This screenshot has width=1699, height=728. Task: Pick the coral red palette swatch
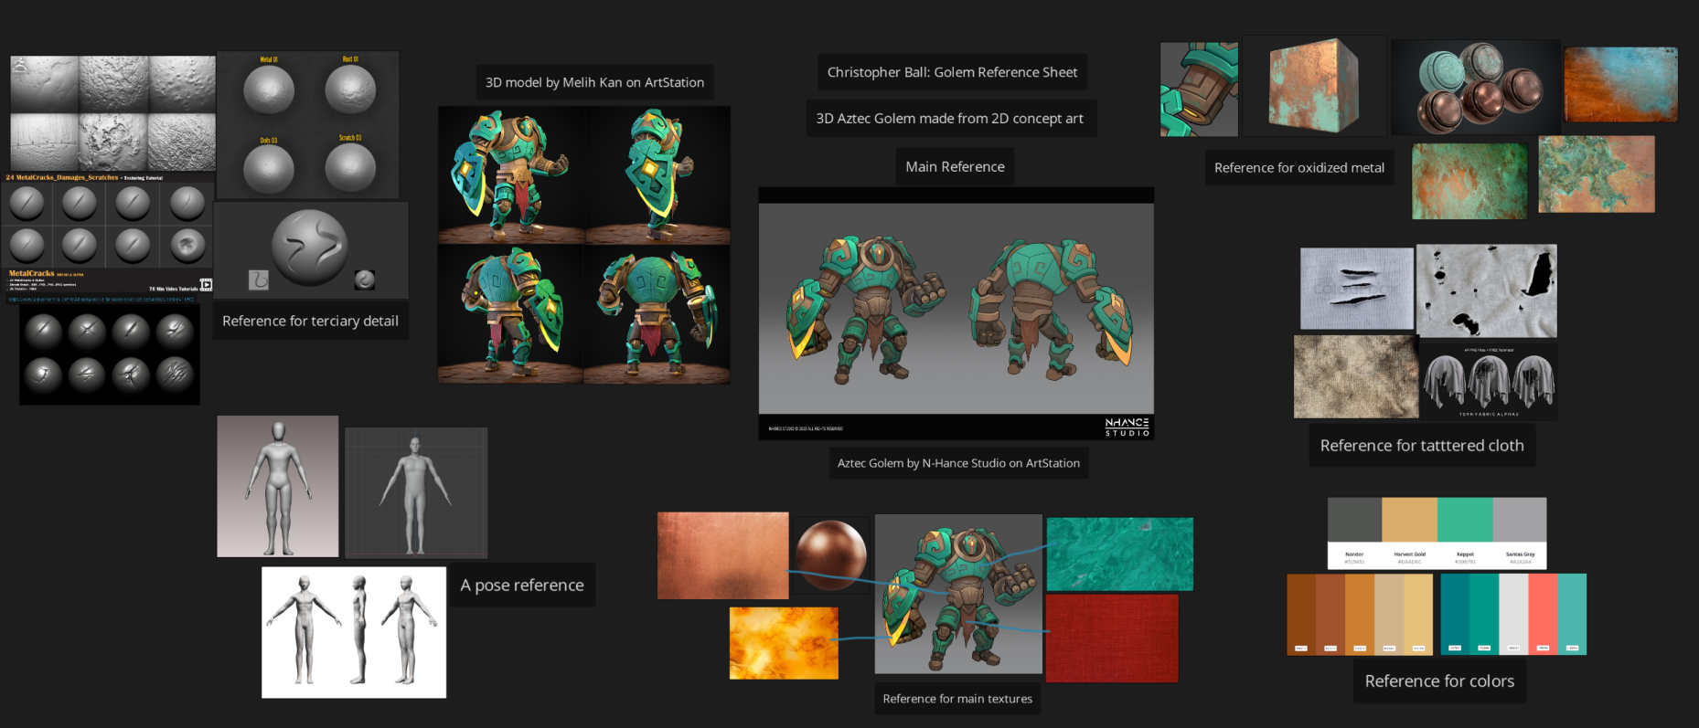(1543, 614)
